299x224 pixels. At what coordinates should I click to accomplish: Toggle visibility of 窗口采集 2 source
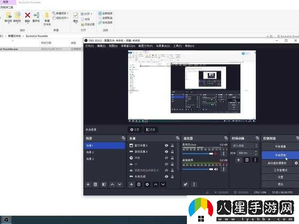point(166,146)
